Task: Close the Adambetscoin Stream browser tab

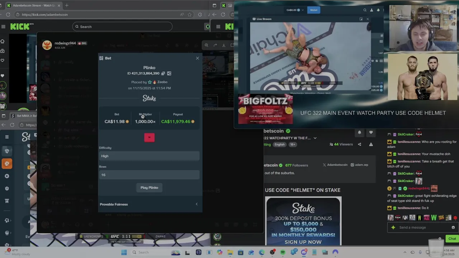Action: coord(60,5)
